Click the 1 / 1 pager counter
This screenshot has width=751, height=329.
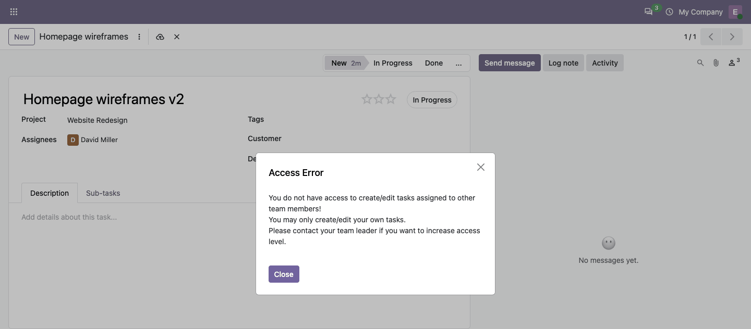click(x=690, y=37)
